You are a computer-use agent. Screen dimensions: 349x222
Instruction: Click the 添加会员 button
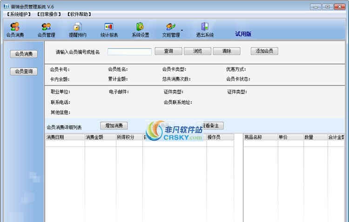[x=264, y=51]
